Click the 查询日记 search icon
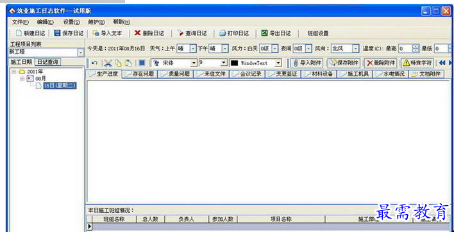This screenshot has height=232, width=454. click(181, 33)
